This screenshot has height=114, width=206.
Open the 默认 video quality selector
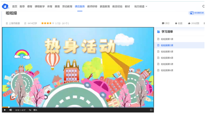click(x=35, y=110)
